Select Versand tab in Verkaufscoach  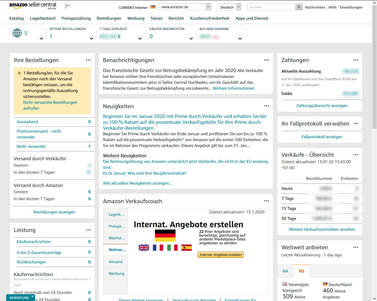point(115,262)
